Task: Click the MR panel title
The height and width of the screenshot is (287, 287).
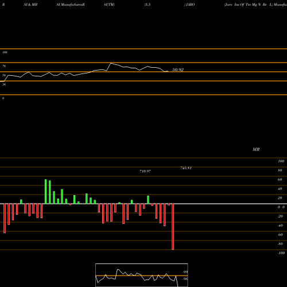Action: tap(256, 149)
